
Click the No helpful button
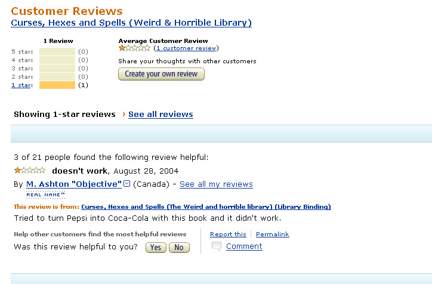tap(179, 248)
